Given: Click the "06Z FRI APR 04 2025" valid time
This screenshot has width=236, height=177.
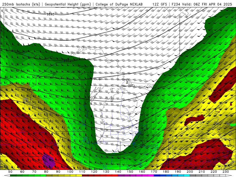Looking at the screenshot, I should 213,4.
